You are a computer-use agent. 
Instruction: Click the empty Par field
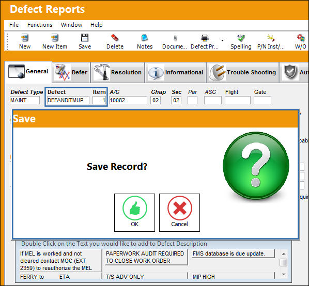[x=192, y=100]
